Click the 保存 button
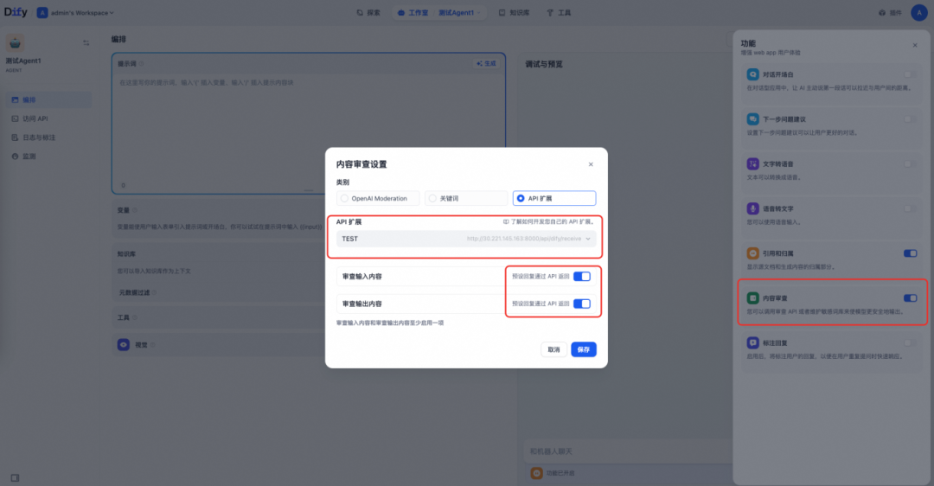934x486 pixels. (x=583, y=349)
